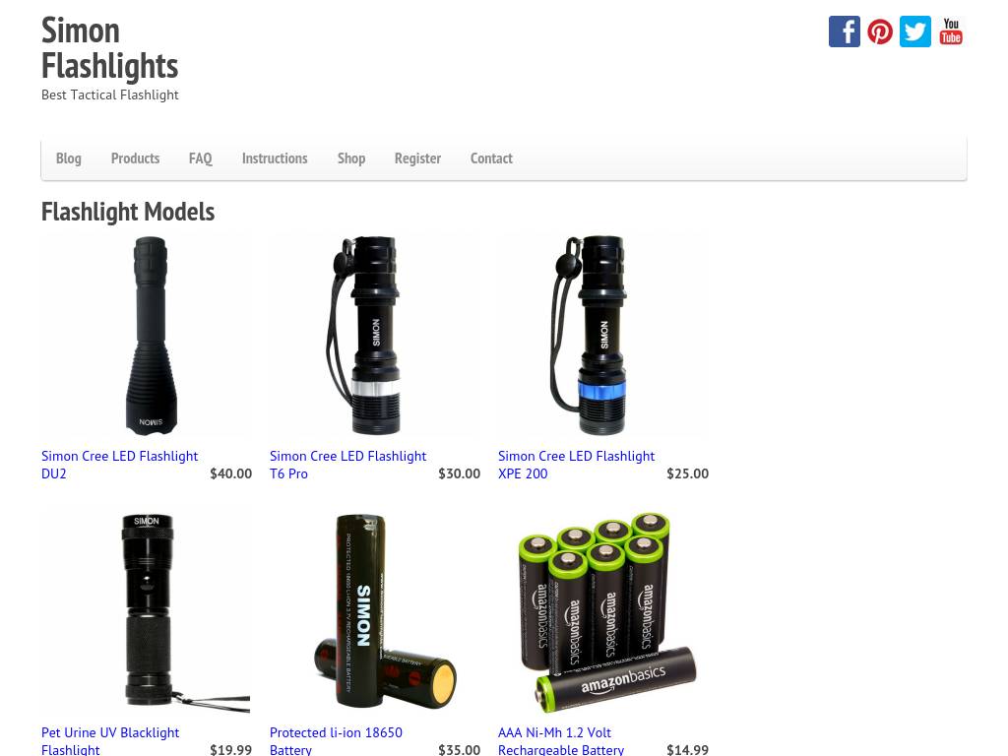Open the YouTube social icon
This screenshot has width=1008, height=756.
950,31
